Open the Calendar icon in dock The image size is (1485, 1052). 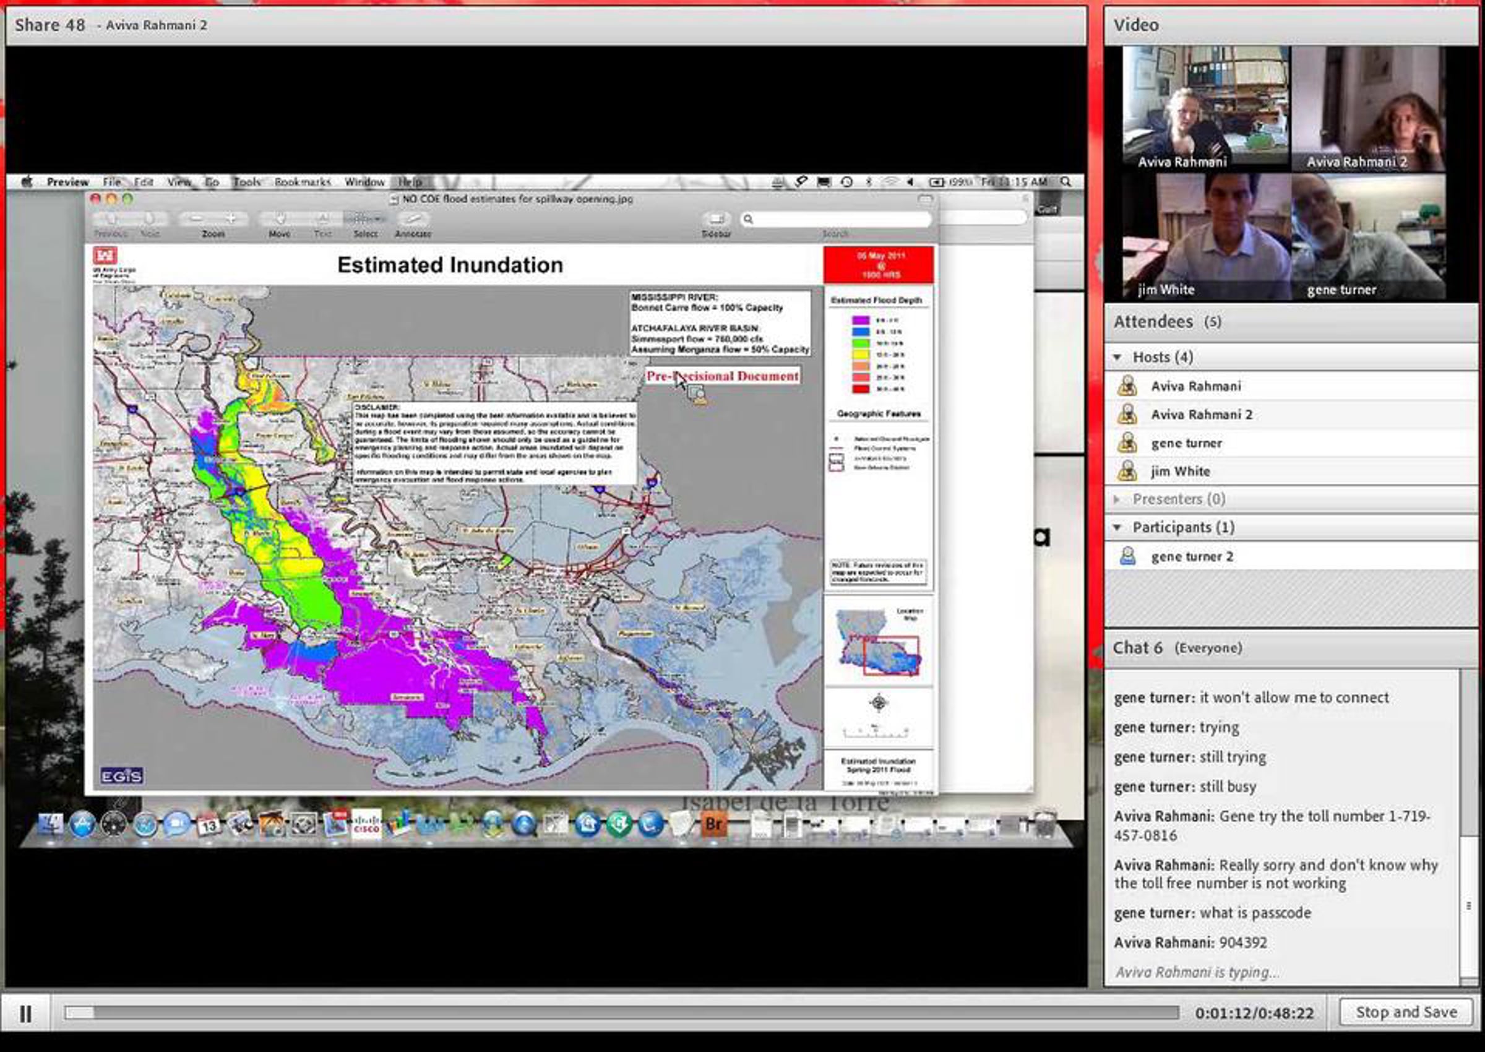click(x=209, y=825)
